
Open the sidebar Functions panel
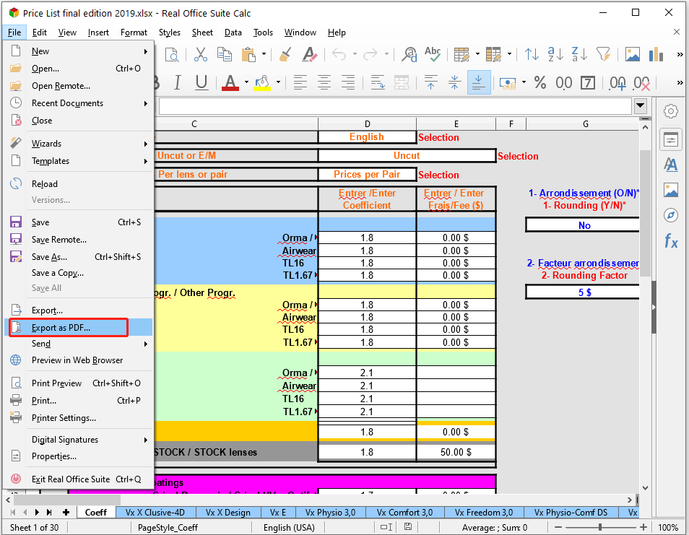coord(671,242)
